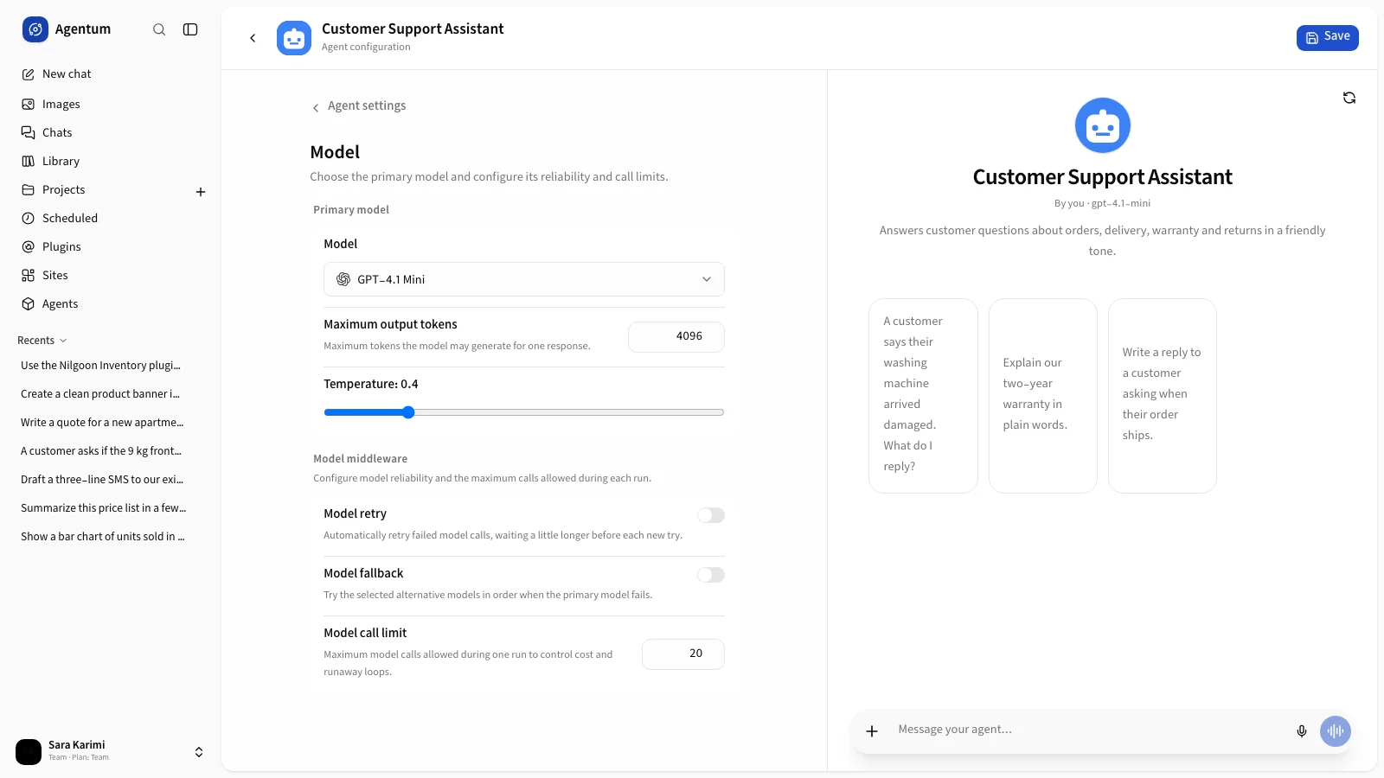Viewport: 1384px width, 778px height.
Task: Open Scheduled tasks
Action: [x=111, y=218]
